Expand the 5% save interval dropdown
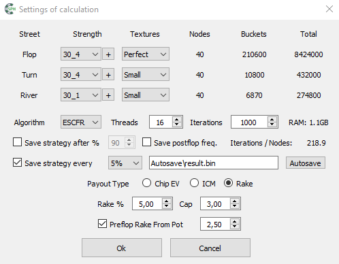339x264 pixels. [125, 163]
